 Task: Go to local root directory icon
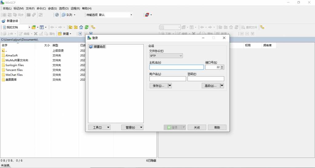tap(76, 27)
